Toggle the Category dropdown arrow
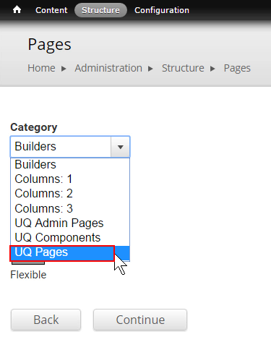The height and width of the screenshot is (350, 271). tap(120, 147)
